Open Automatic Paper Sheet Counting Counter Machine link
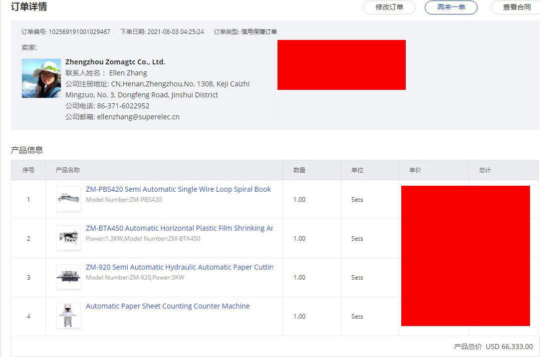The width and height of the screenshot is (540, 357). tap(168, 306)
